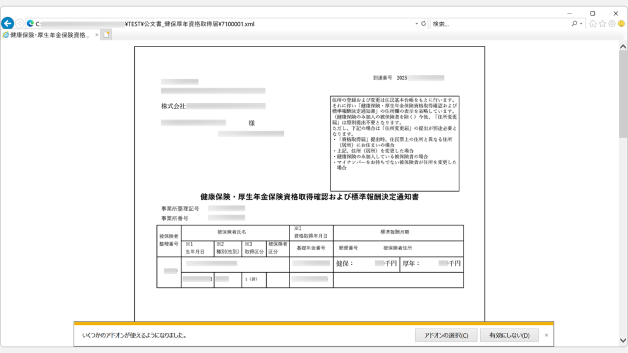Image resolution: width=628 pixels, height=353 pixels.
Task: Start a search using the magnifier icon
Action: 574,23
